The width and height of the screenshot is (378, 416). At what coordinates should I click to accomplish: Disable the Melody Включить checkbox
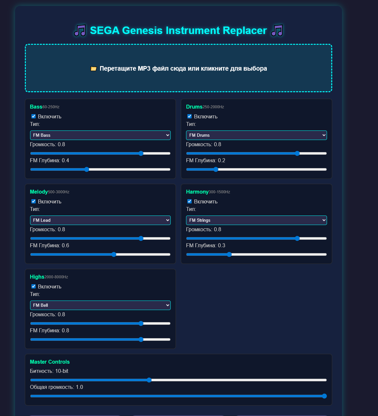34,201
